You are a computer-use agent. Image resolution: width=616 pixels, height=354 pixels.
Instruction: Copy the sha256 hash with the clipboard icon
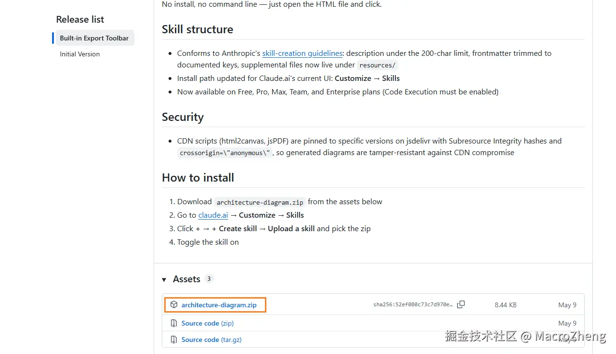coord(461,304)
